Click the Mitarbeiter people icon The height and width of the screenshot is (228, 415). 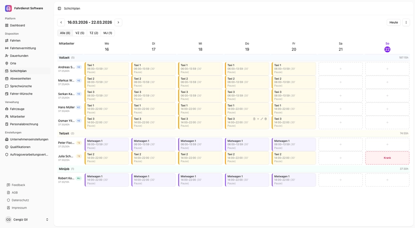tap(7, 117)
